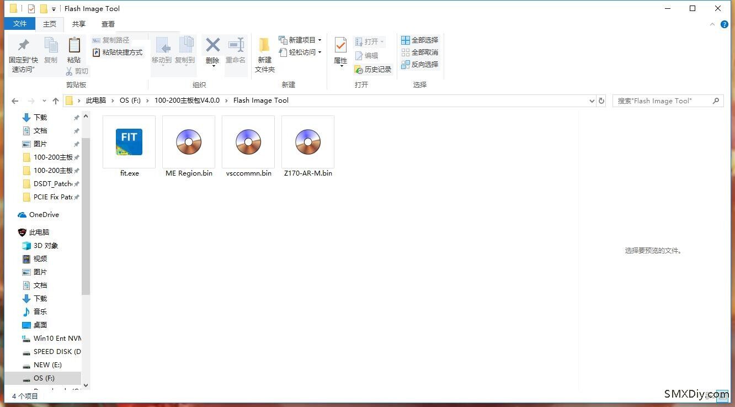
Task: Click the navigation pane scroll down arrow
Action: pyautogui.click(x=86, y=385)
